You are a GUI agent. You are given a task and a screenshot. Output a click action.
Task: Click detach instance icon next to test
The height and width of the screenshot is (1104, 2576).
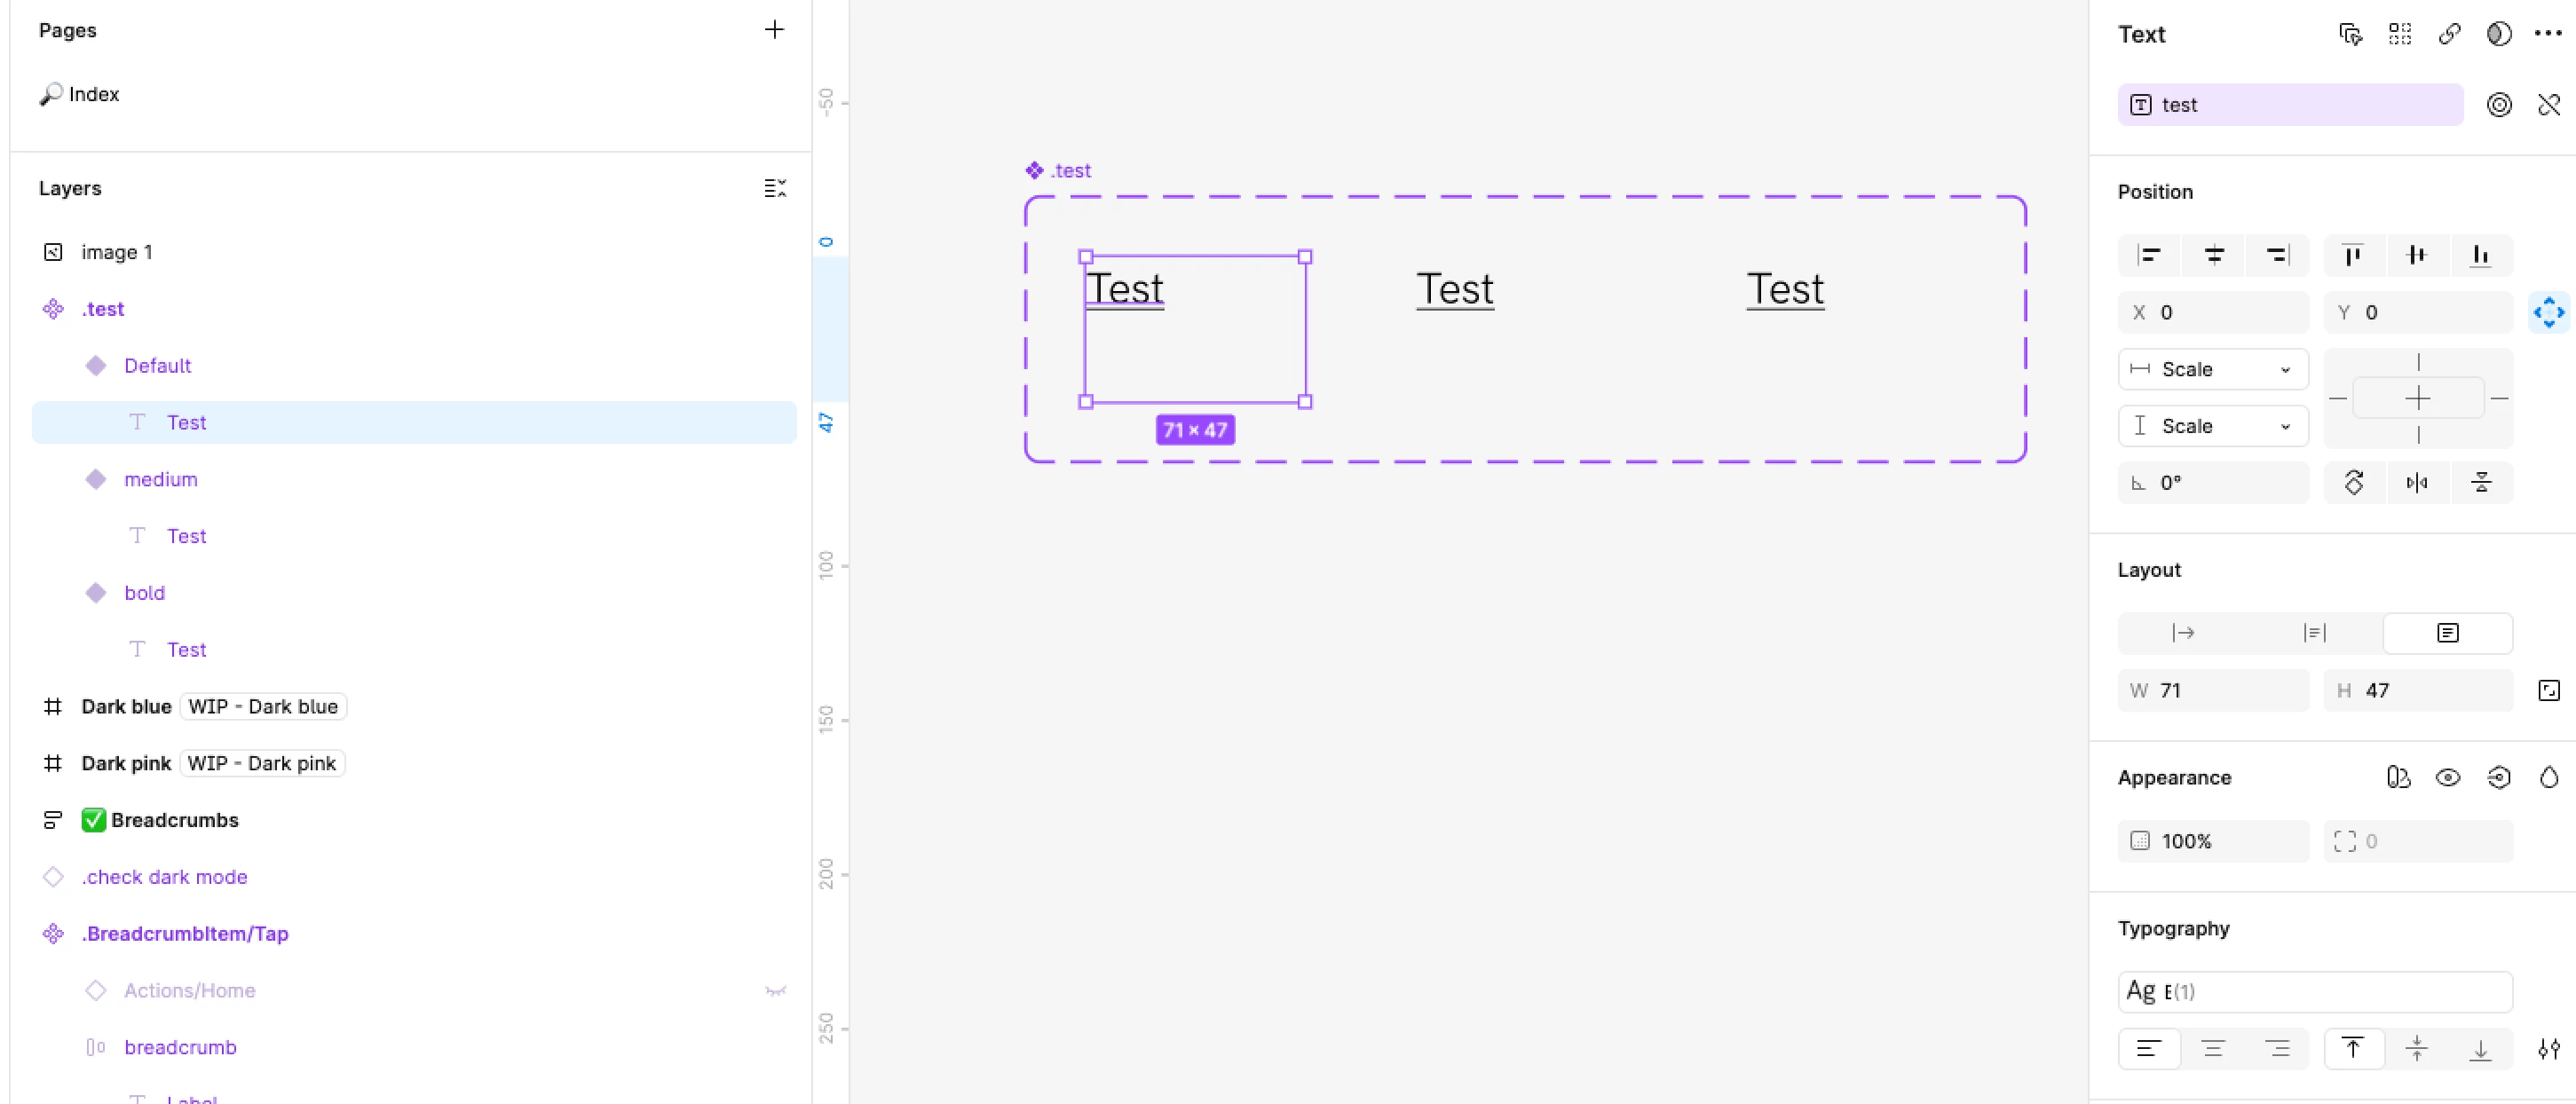tap(2549, 105)
